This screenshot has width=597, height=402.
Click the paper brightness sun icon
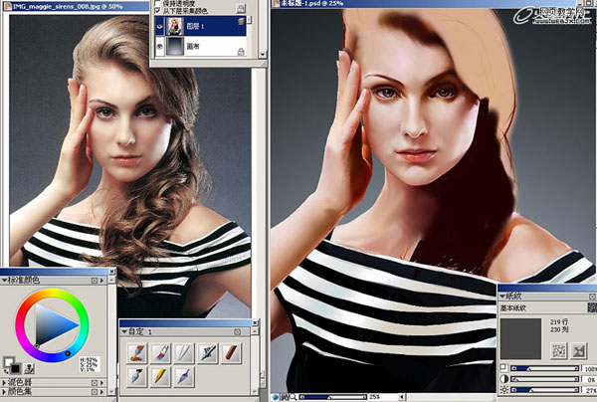(503, 390)
